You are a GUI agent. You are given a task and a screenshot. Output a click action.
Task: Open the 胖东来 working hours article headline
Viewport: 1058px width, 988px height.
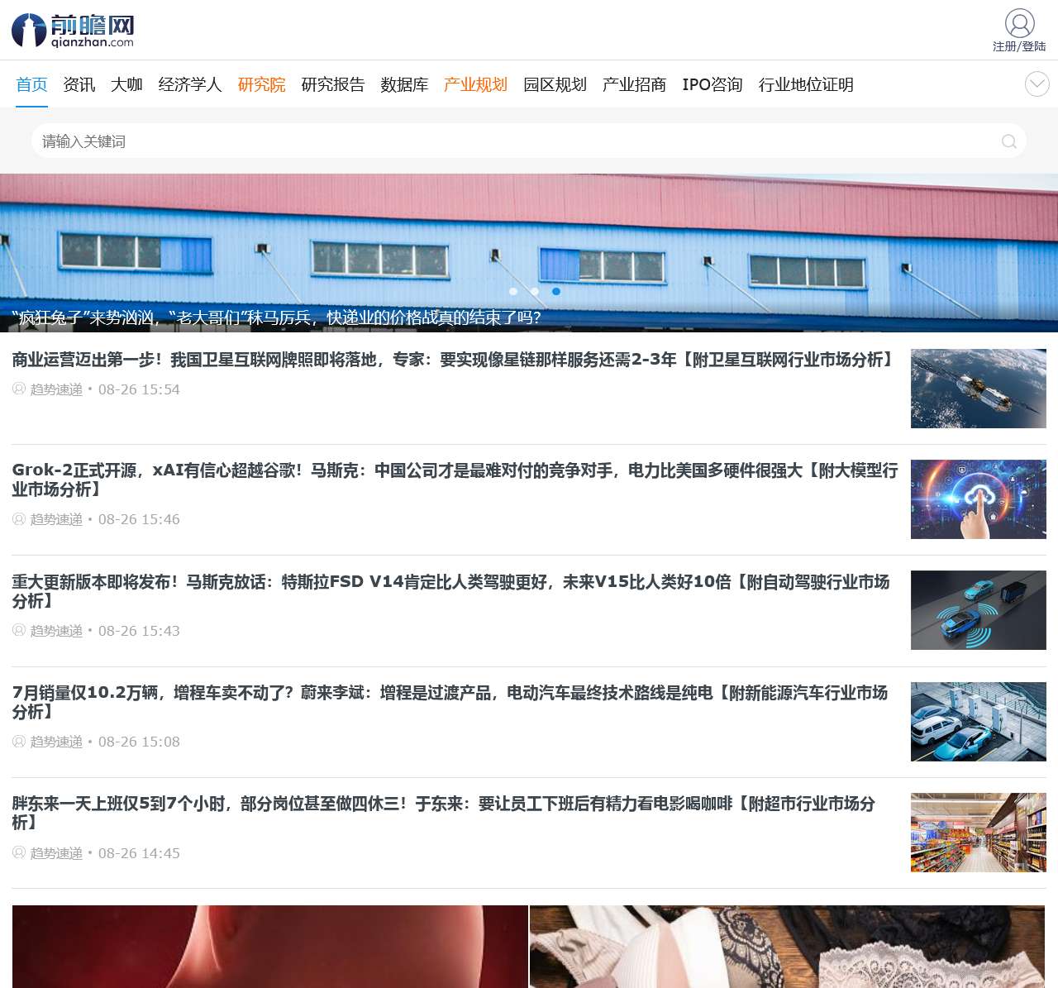point(444,813)
